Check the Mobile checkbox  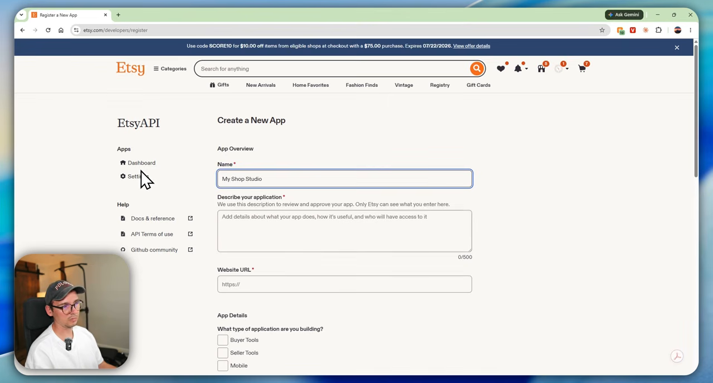223,365
